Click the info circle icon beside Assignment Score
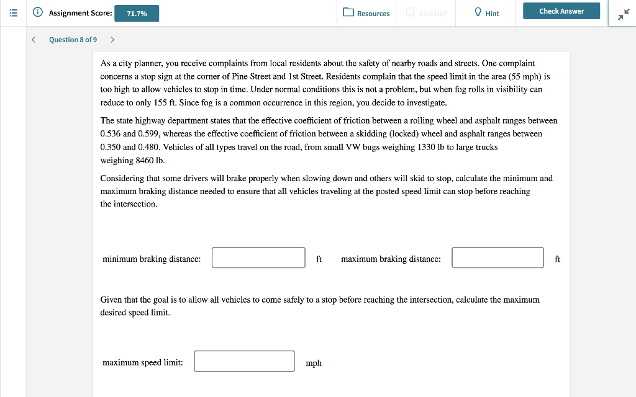 pos(37,12)
